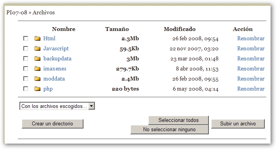The height and width of the screenshot is (149, 276).
Task: Click the Javascript folder icon
Action: pyautogui.click(x=37, y=48)
